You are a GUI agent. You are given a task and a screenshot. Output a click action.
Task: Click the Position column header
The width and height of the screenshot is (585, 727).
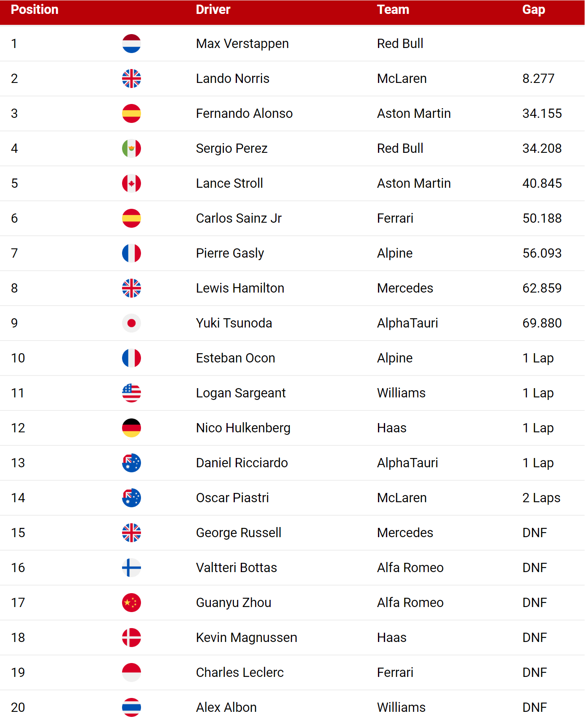(35, 10)
